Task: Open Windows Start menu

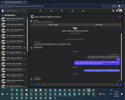Action: (2, 94)
